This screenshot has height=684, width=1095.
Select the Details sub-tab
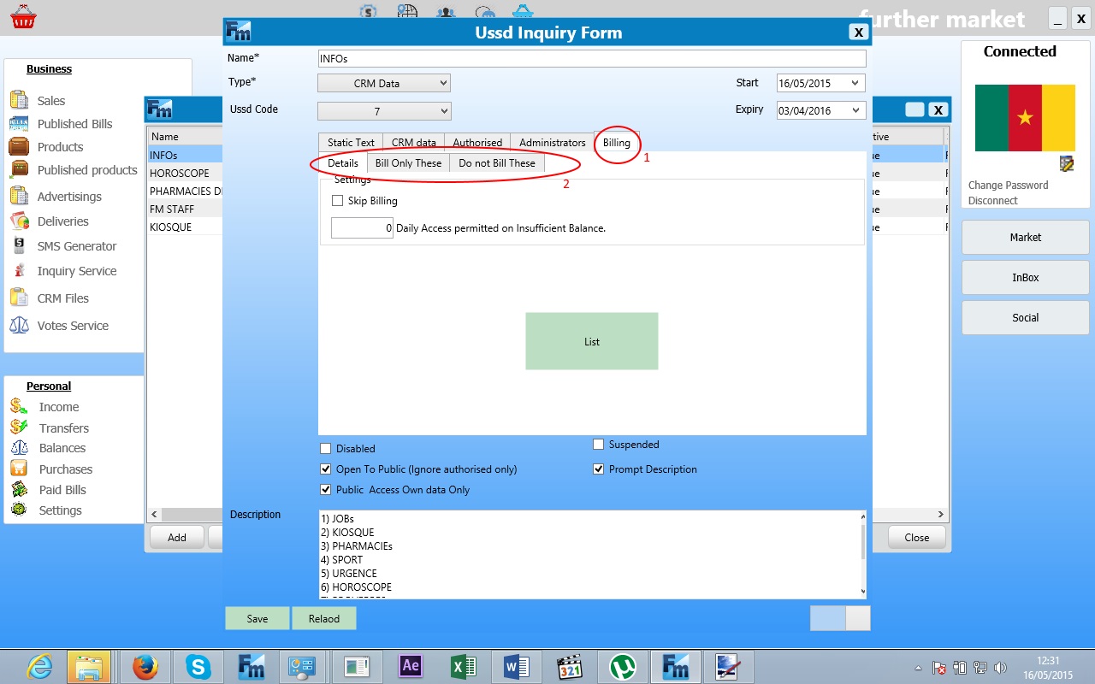[343, 163]
